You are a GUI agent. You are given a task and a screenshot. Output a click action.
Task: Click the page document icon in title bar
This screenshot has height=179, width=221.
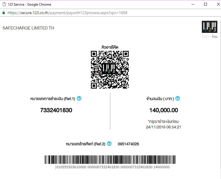tap(4, 4)
